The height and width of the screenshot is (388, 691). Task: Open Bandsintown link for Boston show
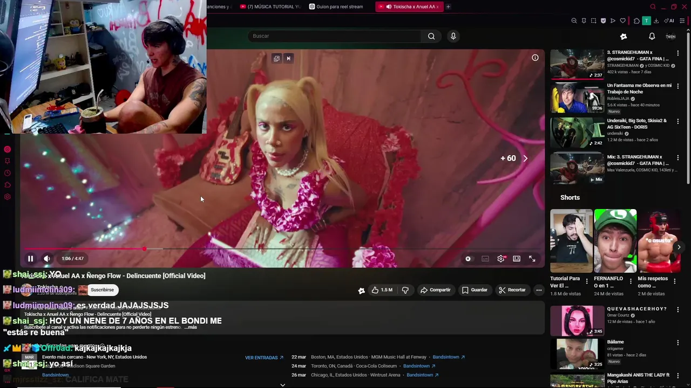pyautogui.click(x=449, y=357)
